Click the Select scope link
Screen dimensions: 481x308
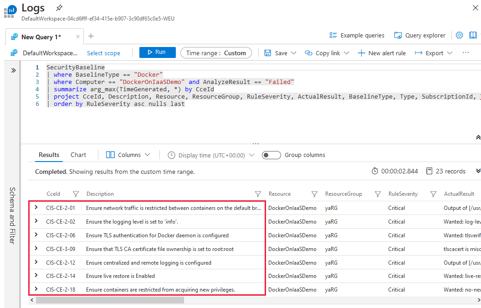tap(103, 52)
